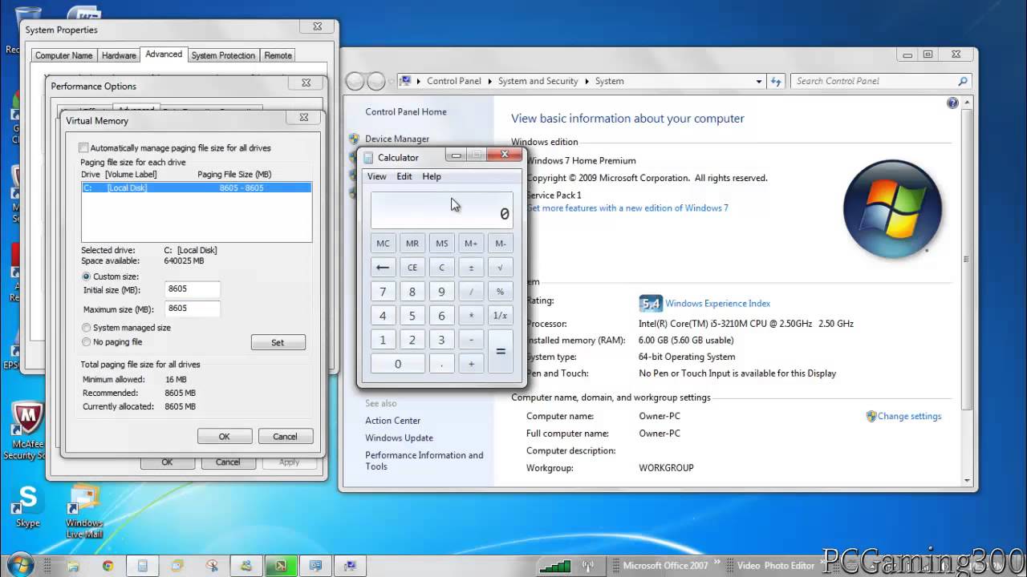Open the Action Center link

[x=393, y=421]
